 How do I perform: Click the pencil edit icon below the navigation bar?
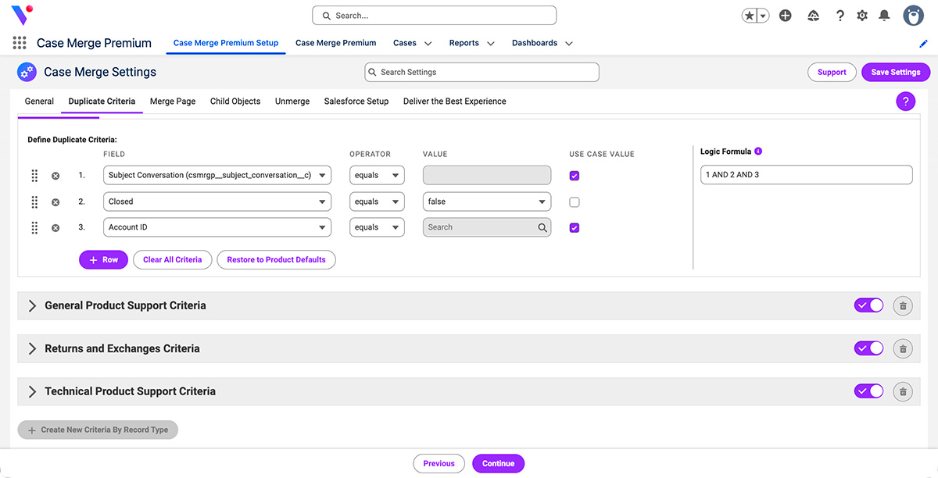point(922,45)
